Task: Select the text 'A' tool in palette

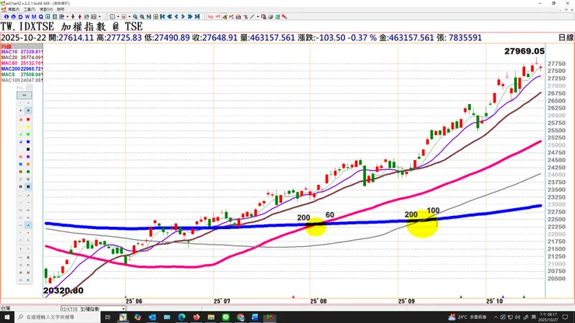Action: click(28, 225)
